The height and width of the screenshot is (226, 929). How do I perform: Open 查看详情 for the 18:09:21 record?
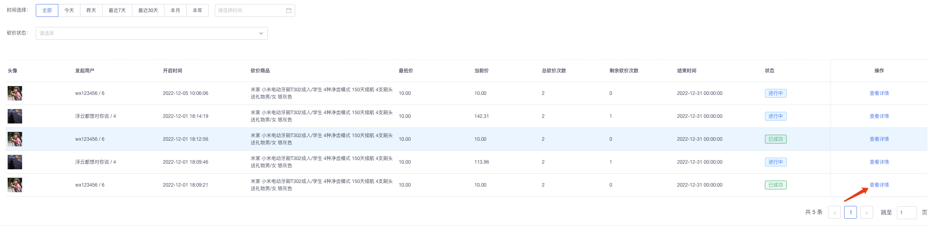click(x=879, y=185)
